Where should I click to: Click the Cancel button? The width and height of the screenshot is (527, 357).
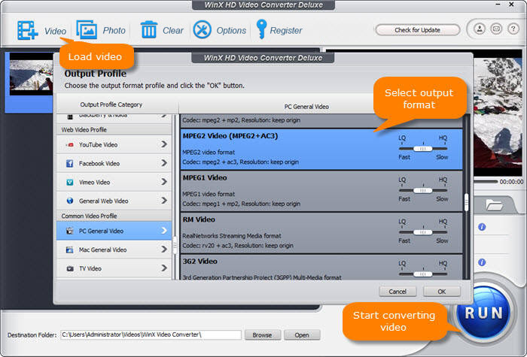coord(398,292)
